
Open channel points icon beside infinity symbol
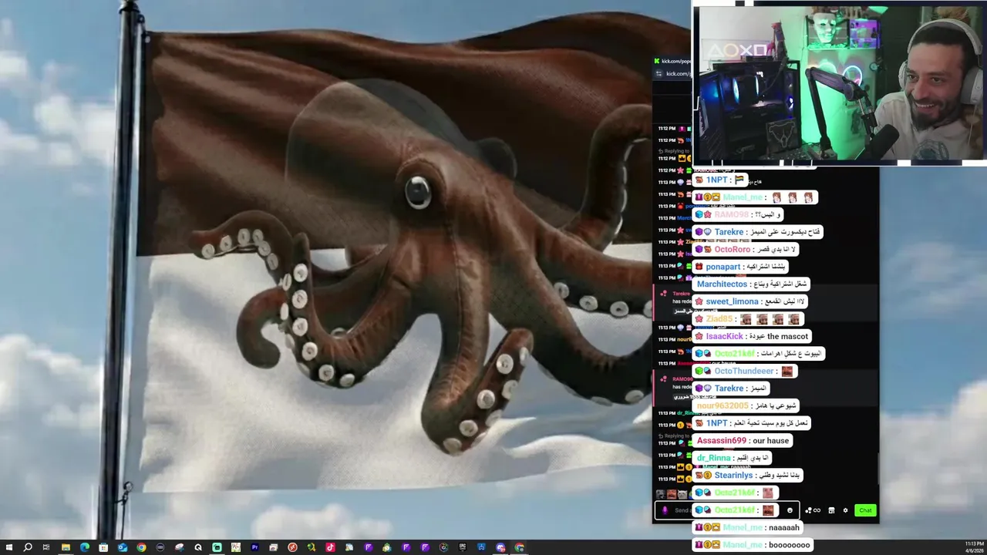[808, 510]
